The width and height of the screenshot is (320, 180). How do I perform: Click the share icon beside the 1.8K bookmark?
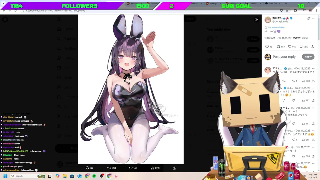(312, 46)
